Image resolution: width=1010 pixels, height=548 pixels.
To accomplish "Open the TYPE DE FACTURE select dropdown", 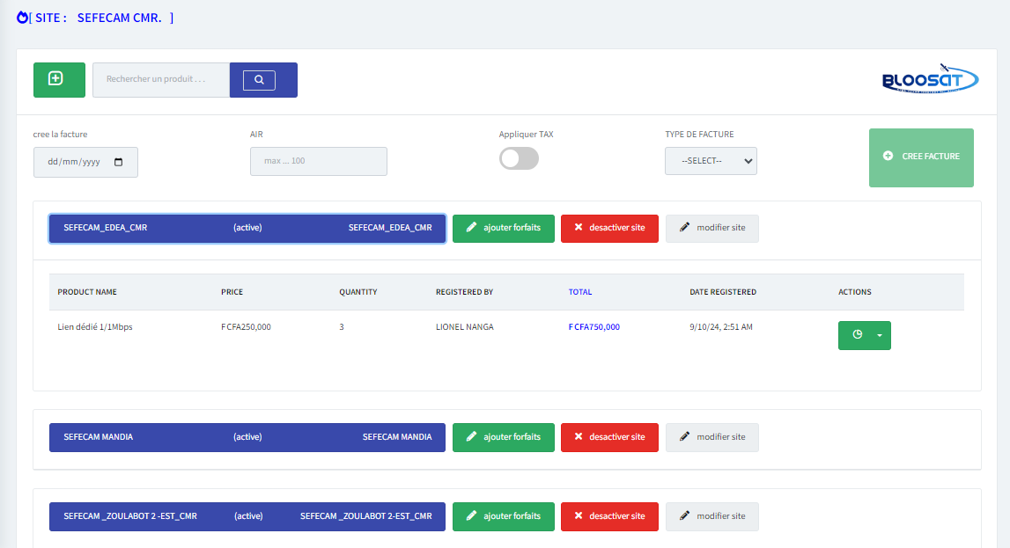I will pyautogui.click(x=711, y=161).
